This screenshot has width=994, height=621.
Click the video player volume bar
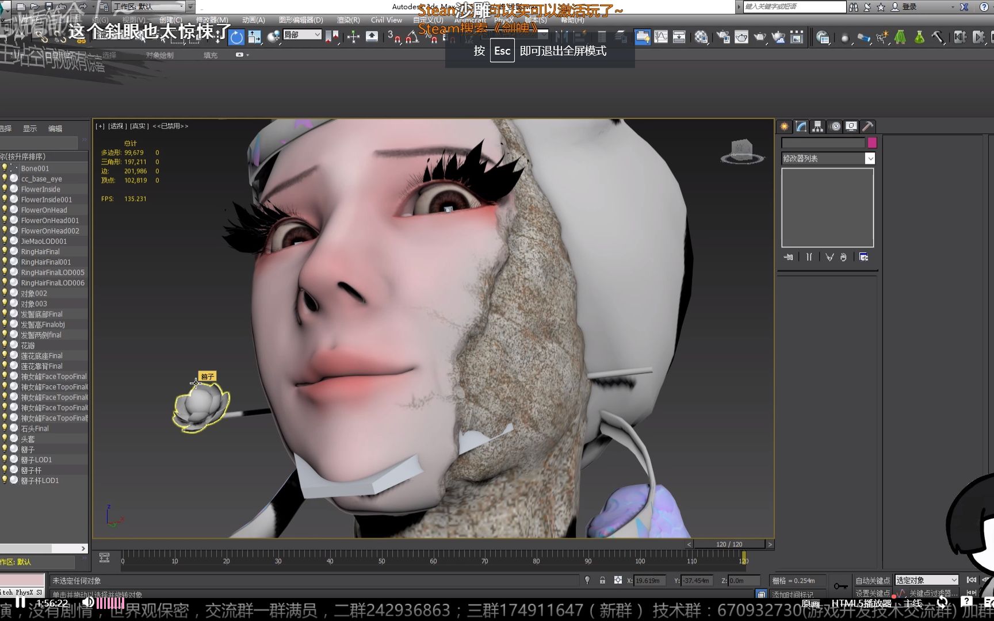(x=110, y=603)
